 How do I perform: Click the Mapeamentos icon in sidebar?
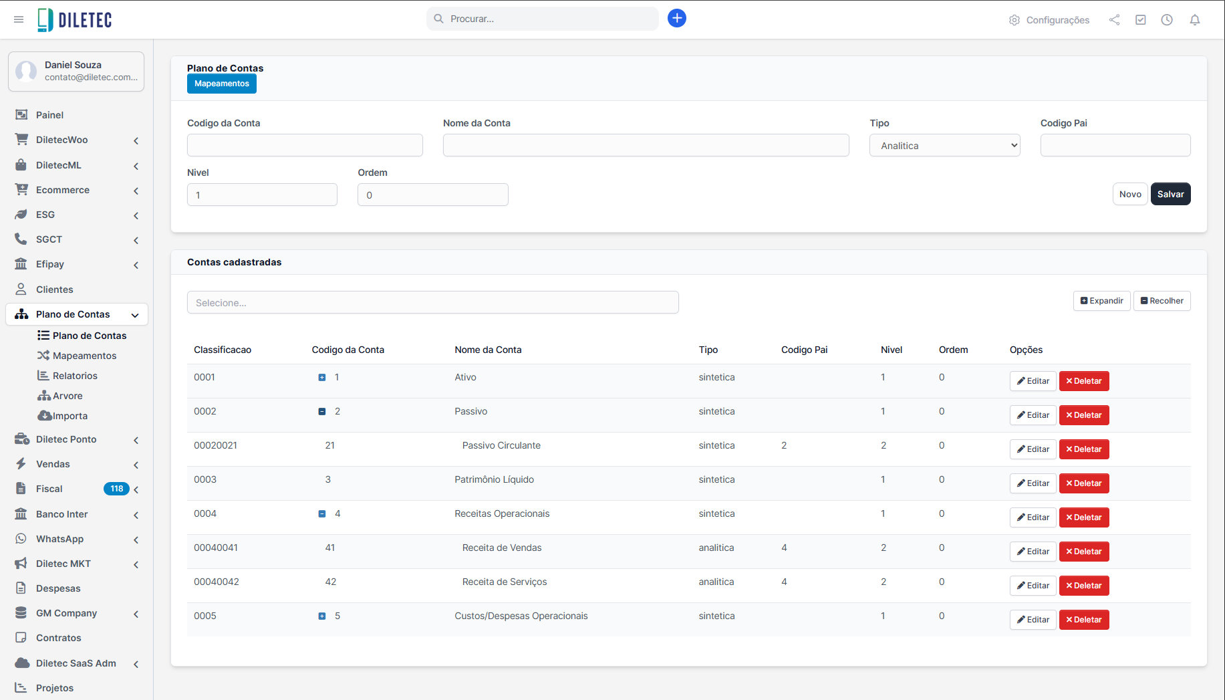click(x=43, y=355)
